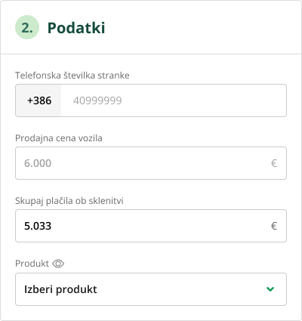The width and height of the screenshot is (302, 321).
Task: Click the step 2 circle badge
Action: coord(27,27)
